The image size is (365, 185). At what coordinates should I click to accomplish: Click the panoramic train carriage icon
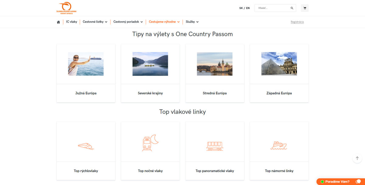pos(215,146)
